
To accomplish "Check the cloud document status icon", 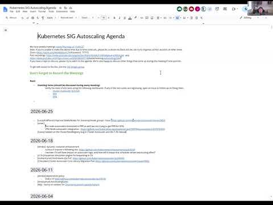I will click(x=71, y=8).
